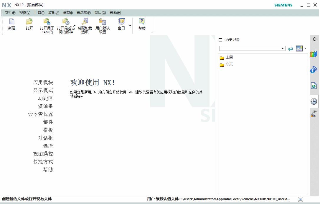
Task: Click the 应用模块 link
Action: point(43,82)
